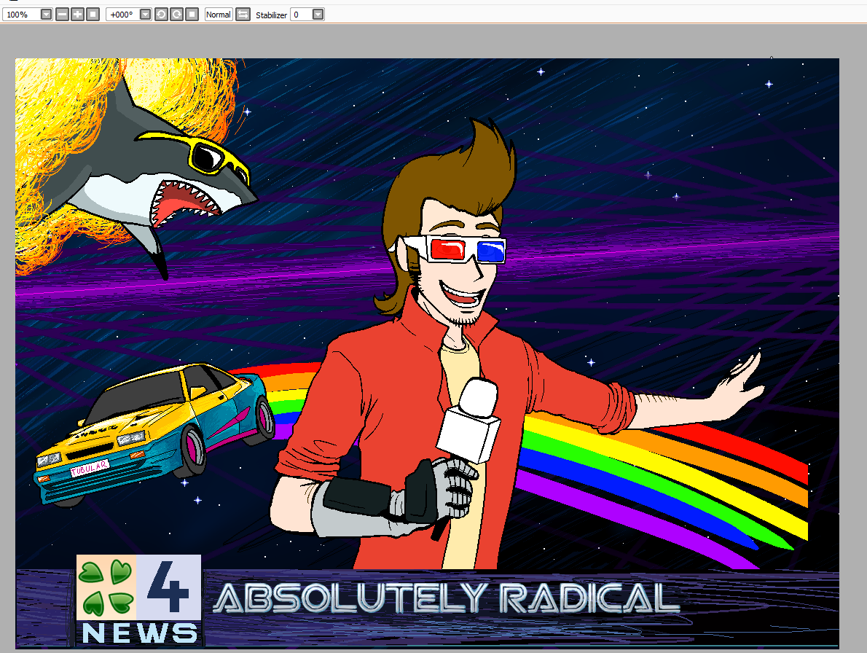Reset the canvas zoom with the square button
Viewport: 867px width, 653px height.
coord(93,15)
